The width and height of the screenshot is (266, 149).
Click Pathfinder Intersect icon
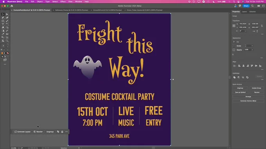coord(243,77)
